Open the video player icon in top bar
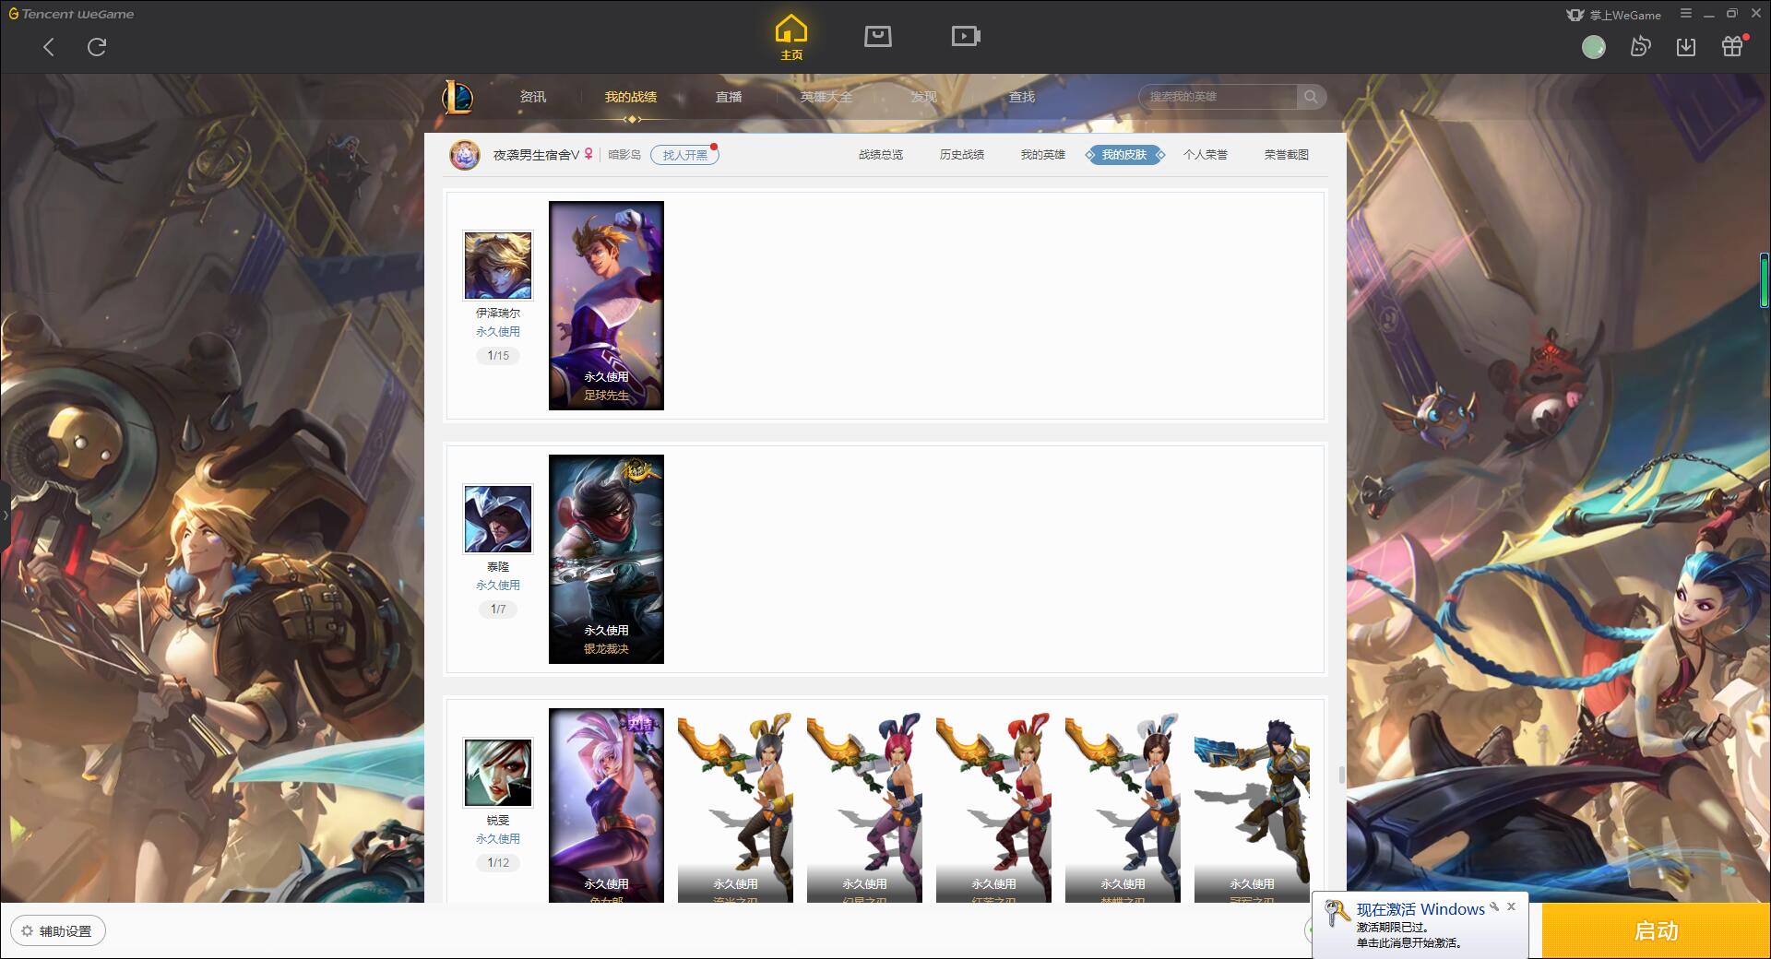The width and height of the screenshot is (1771, 959). click(966, 36)
